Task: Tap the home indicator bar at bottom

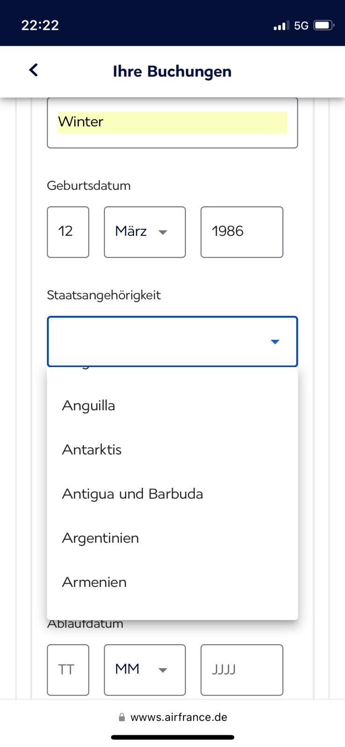Action: coord(172,738)
